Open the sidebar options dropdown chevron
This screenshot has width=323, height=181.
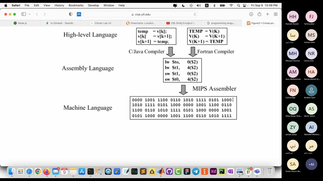30,14
